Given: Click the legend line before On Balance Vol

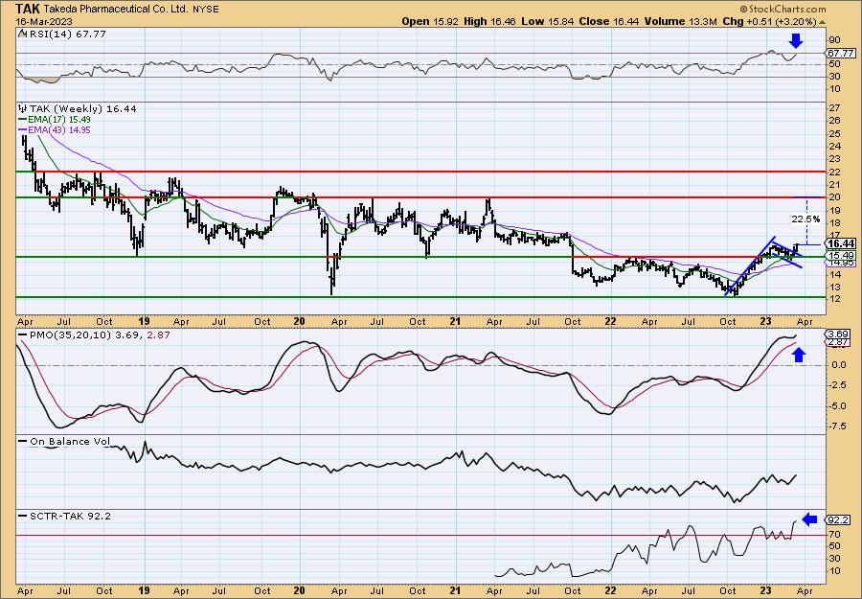Looking at the screenshot, I should coord(23,441).
